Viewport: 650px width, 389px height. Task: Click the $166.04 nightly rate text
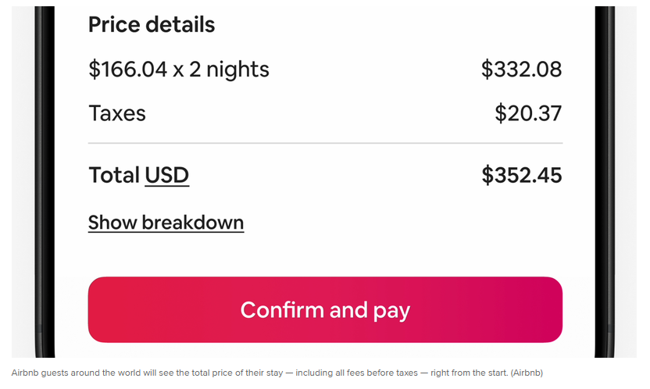pyautogui.click(x=128, y=70)
